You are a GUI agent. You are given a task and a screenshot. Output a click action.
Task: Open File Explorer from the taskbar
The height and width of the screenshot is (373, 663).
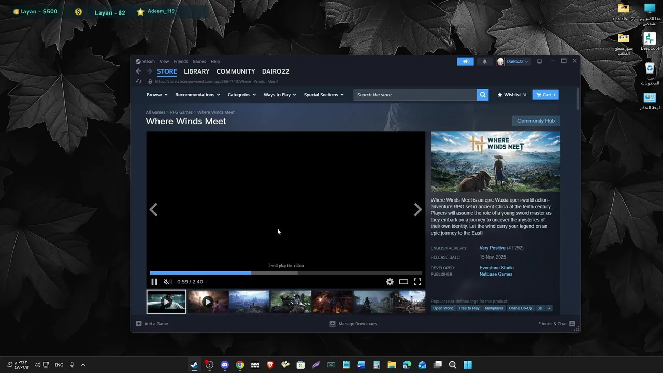coord(392,365)
